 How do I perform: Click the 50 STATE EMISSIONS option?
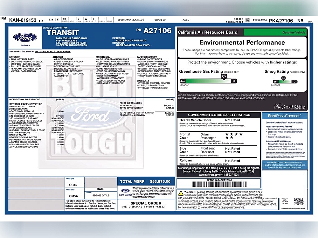pos(36,133)
